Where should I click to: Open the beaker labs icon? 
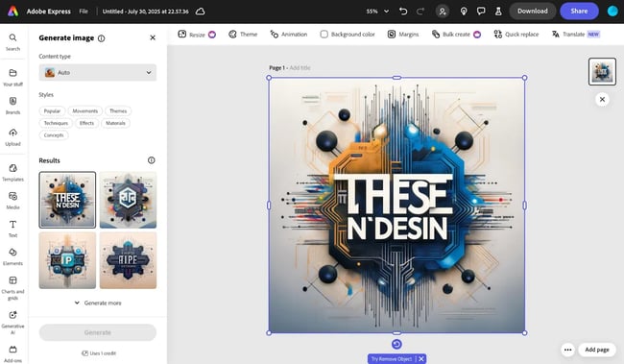498,12
